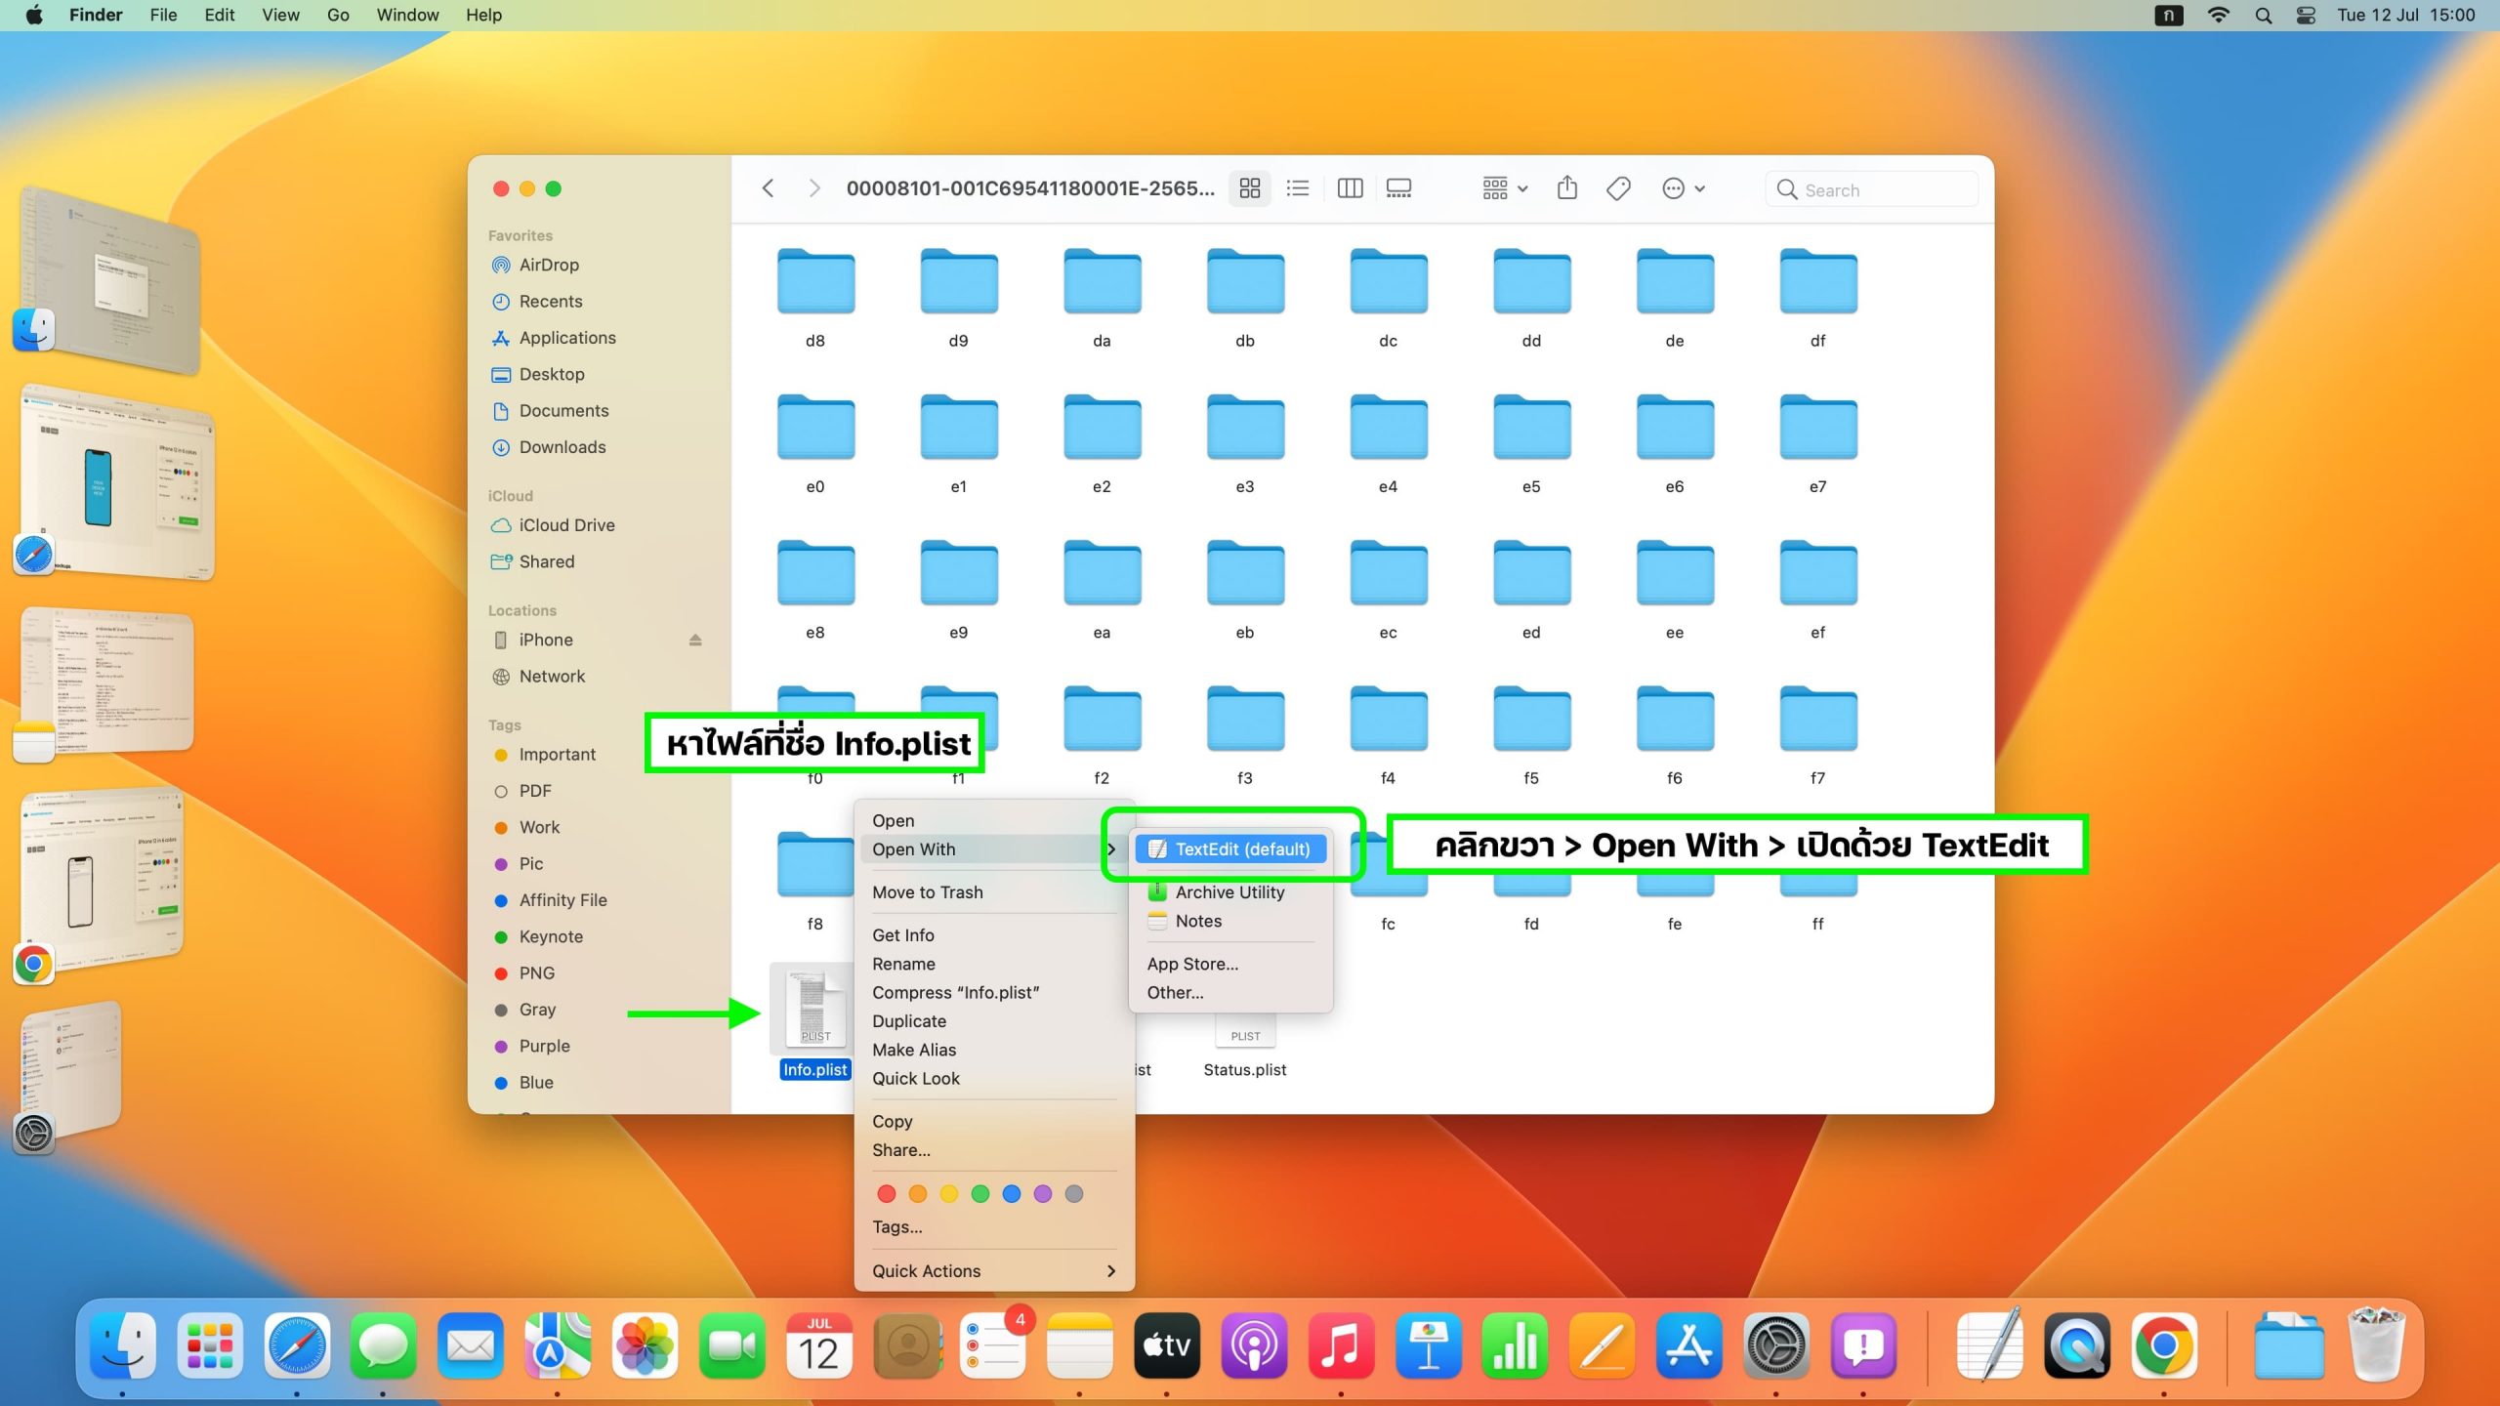Image resolution: width=2500 pixels, height=1406 pixels.
Task: Click the Edit Tags toolbar icon
Action: click(x=1618, y=188)
